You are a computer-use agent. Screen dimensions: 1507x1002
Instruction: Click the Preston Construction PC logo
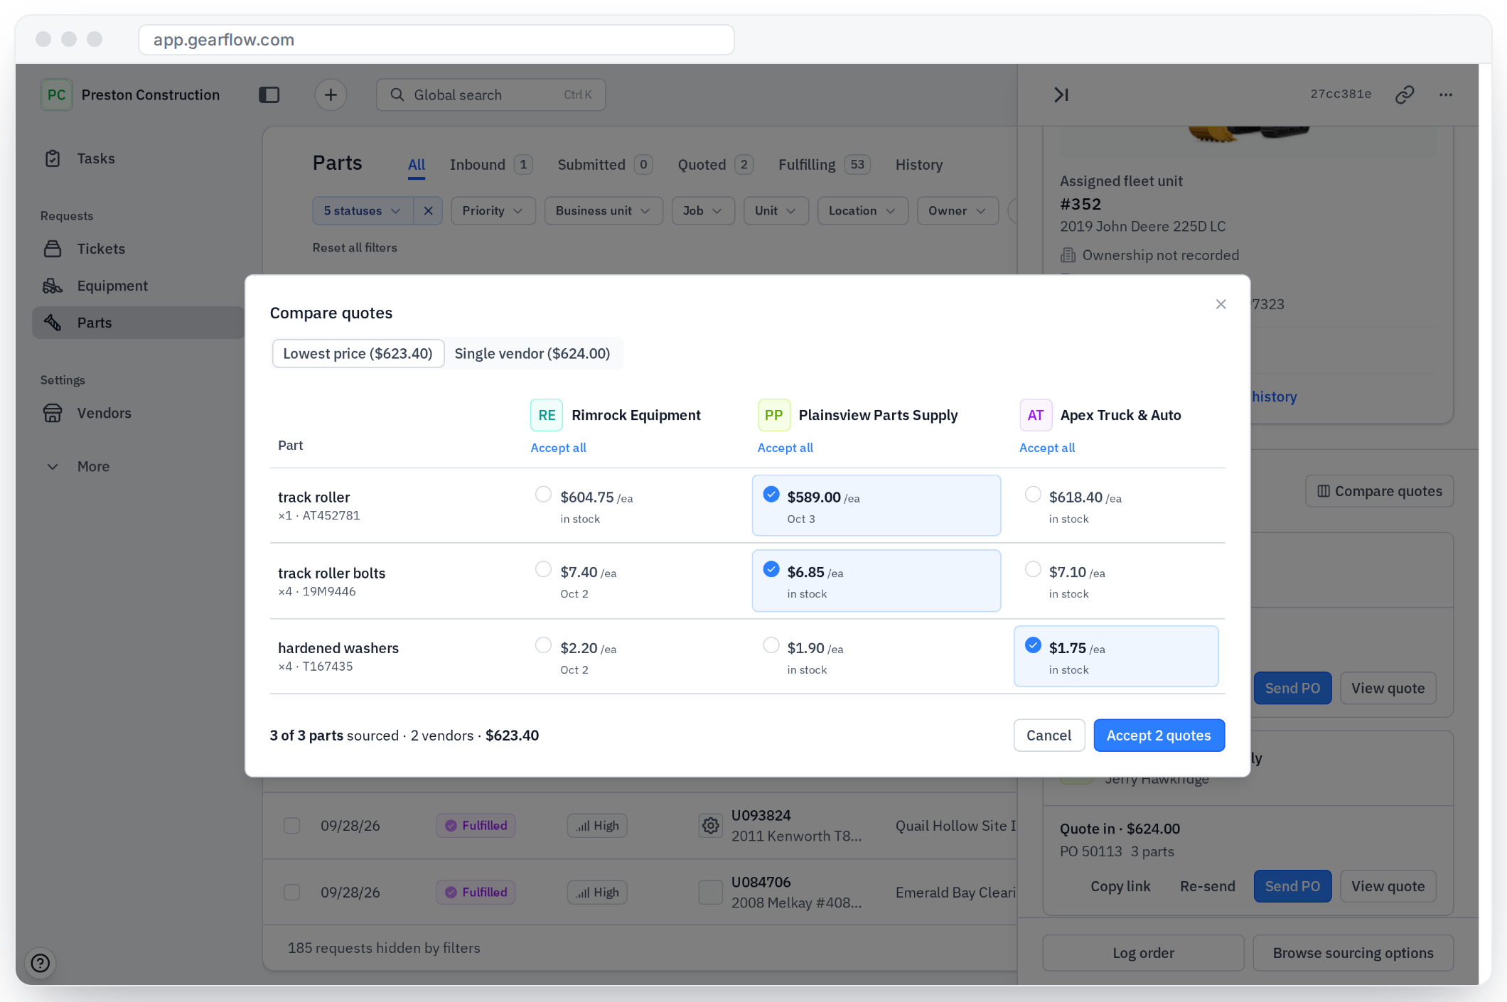[x=56, y=95]
